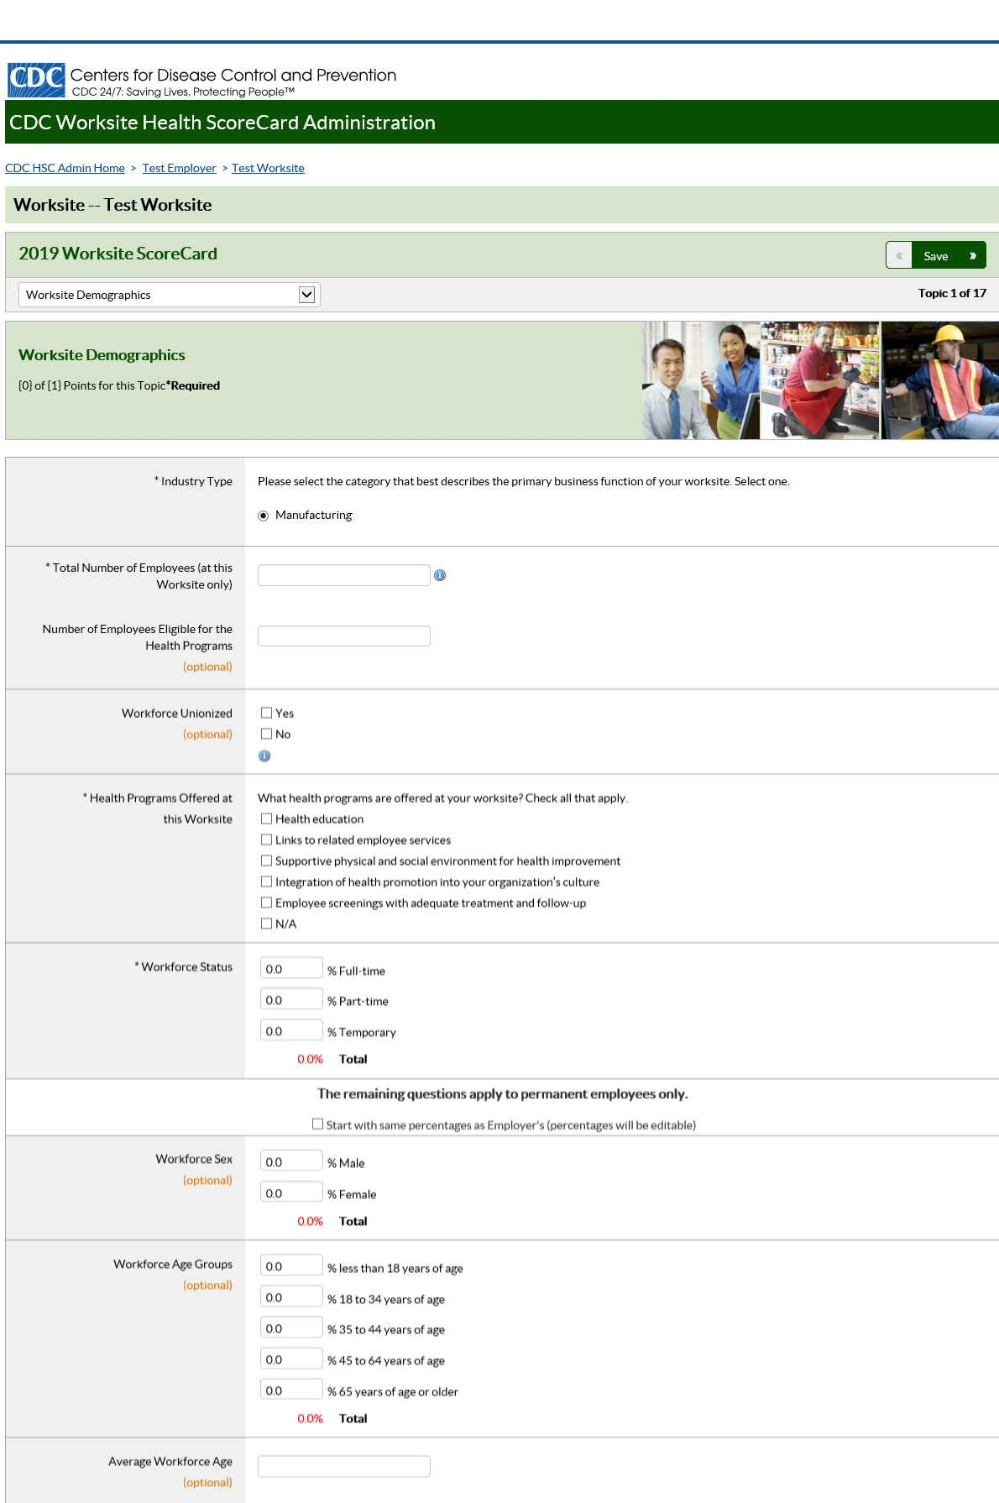Open the Worksite Demographics topic dropdown

tap(169, 295)
